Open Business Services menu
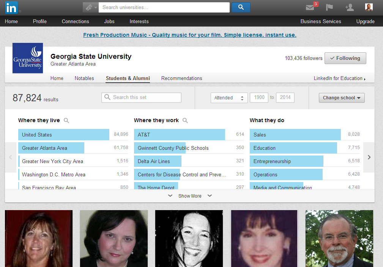 (321, 22)
